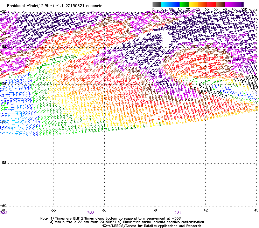The height and width of the screenshot is (228, 259).
Task: Click the magenta 40–45 knots legend swatch
Action: pyautogui.click(x=230, y=4)
